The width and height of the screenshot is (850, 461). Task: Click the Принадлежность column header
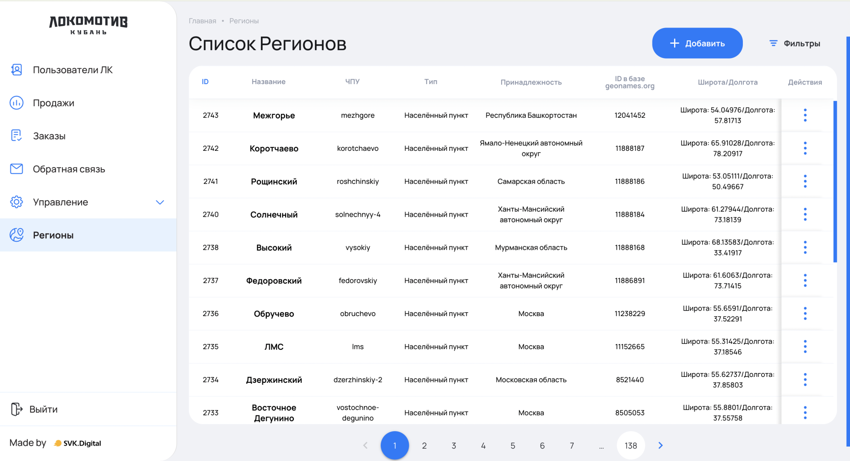[x=531, y=82]
